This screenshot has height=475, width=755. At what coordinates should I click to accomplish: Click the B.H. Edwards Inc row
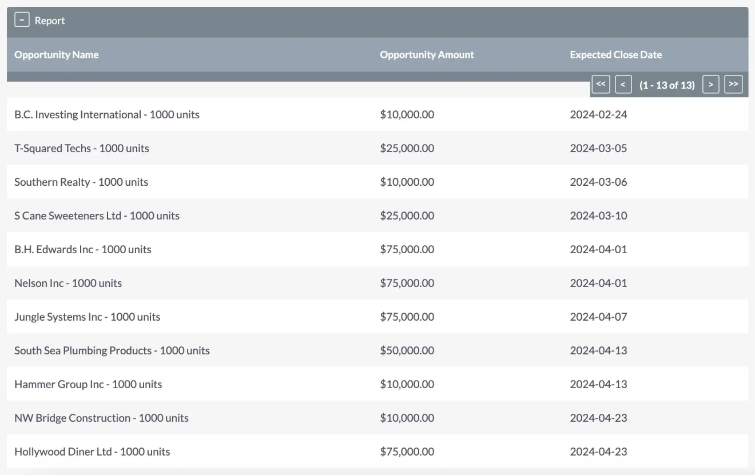pyautogui.click(x=82, y=249)
